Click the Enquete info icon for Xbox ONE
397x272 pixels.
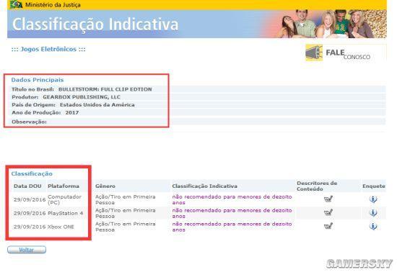[x=373, y=227]
